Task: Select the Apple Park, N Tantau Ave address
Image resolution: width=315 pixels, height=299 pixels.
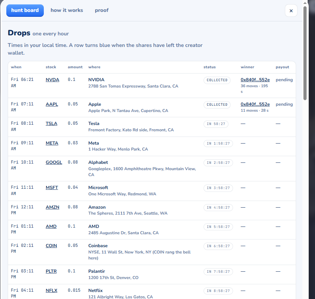Action: 128,111
